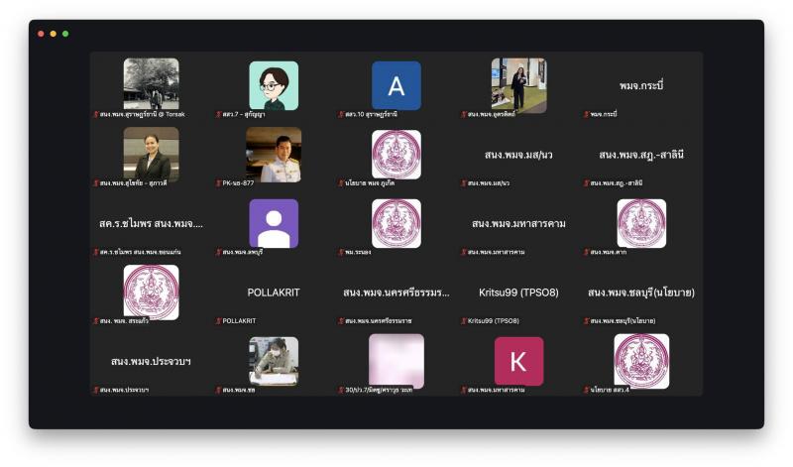The width and height of the screenshot is (793, 467).
Task: Click small สสว.10 สุราษฎร์ธานี name label
Action: tap(371, 114)
